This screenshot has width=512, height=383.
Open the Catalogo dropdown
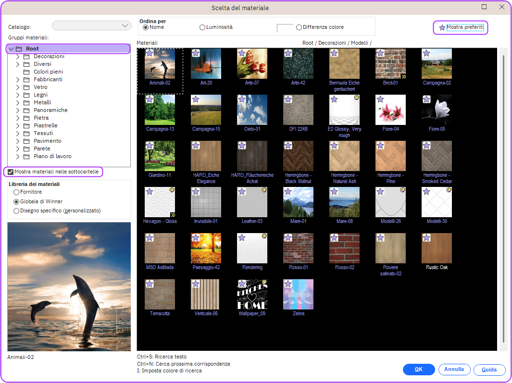point(91,25)
